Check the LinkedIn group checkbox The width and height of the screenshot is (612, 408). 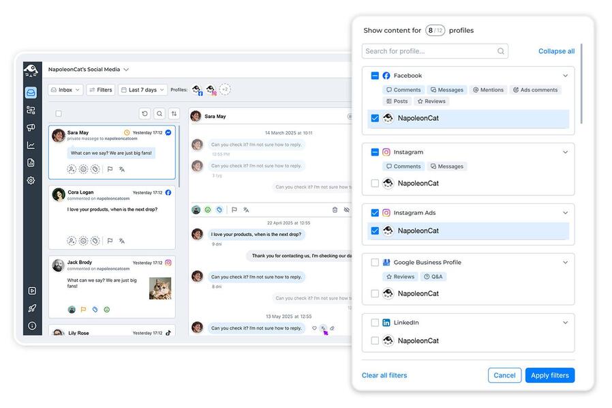[375, 323]
